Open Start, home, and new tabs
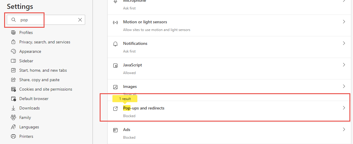Viewport: 353px width, 144px height. (x=43, y=70)
